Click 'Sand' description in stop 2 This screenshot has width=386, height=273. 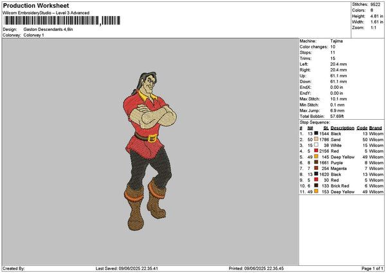pos(336,140)
